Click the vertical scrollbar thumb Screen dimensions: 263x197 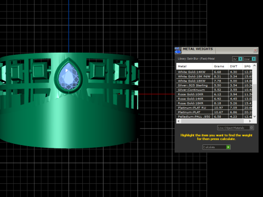pyautogui.click(x=255, y=92)
